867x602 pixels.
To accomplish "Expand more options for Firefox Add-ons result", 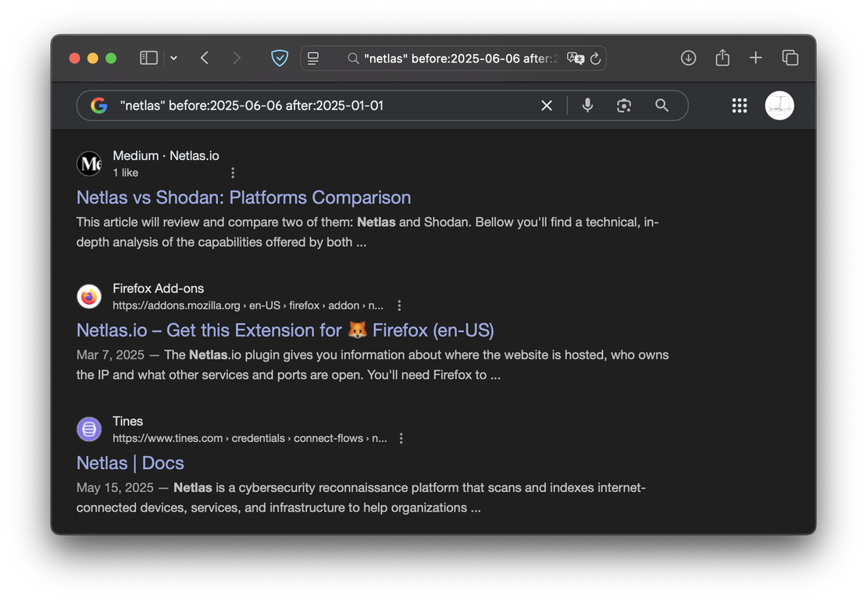I will (x=399, y=305).
